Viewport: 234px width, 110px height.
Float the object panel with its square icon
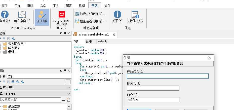tap(61, 70)
